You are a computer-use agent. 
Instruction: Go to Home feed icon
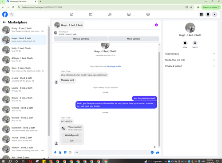tap(71, 15)
